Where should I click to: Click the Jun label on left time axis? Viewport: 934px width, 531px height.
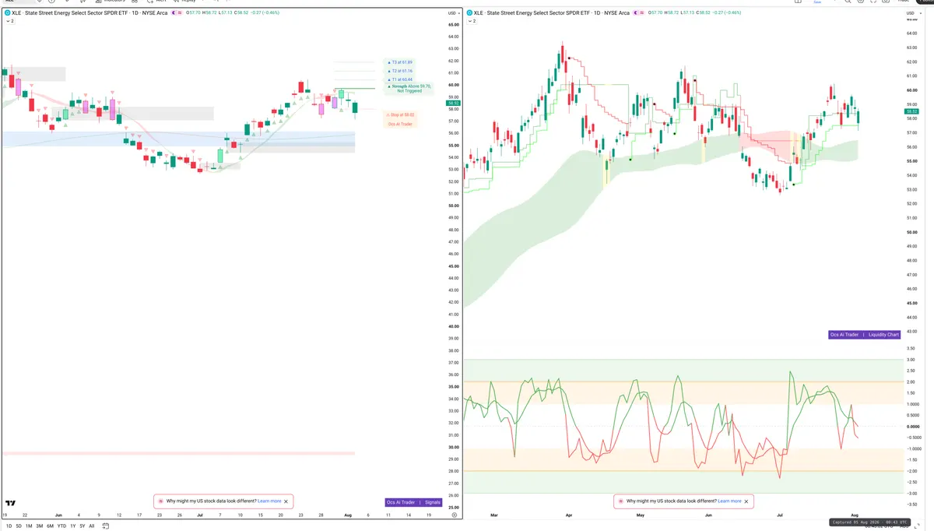58,515
